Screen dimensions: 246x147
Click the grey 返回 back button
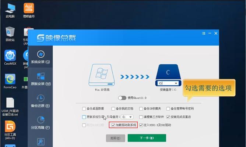pos(116,138)
